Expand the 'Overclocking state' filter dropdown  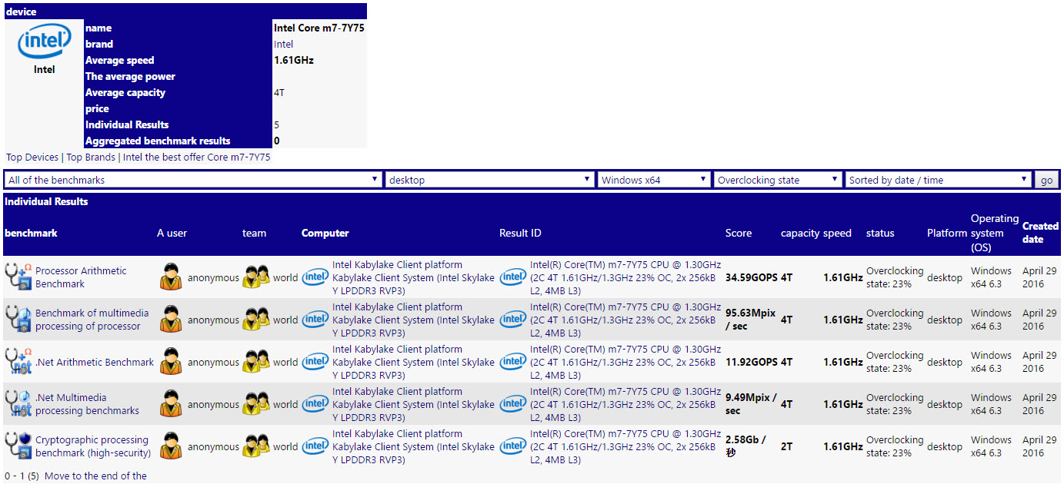[x=777, y=180]
